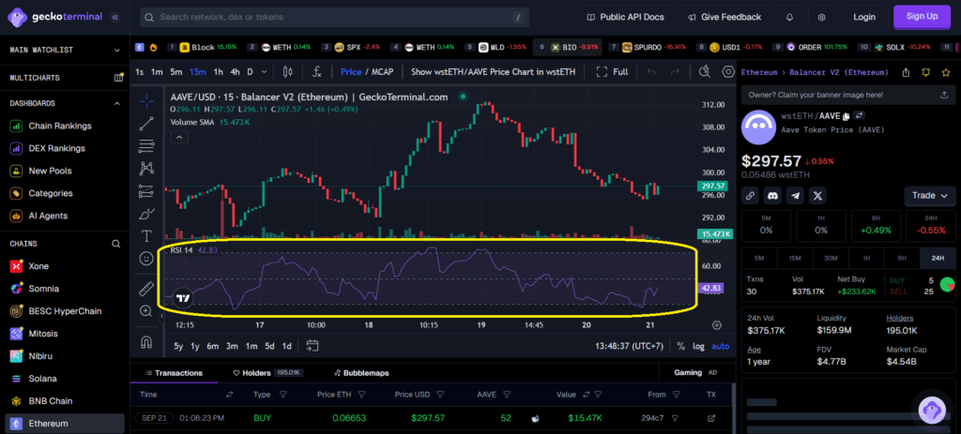961x434 pixels.
Task: Select the trend line drawing tool
Action: [146, 123]
